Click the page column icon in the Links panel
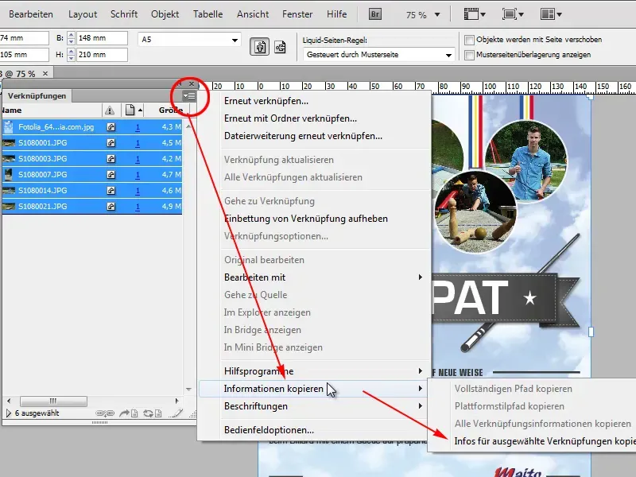Screen dimensions: 636x477 [127, 110]
